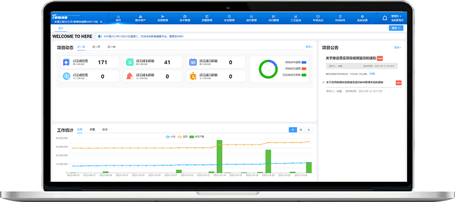Open 系统设置 gear icon
Image resolution: width=455 pixels, height=202 pixels.
[362, 16]
